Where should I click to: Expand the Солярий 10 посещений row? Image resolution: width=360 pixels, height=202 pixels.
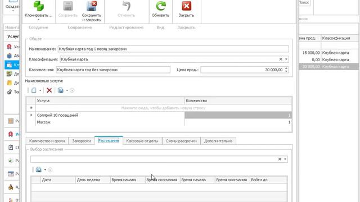(31, 115)
